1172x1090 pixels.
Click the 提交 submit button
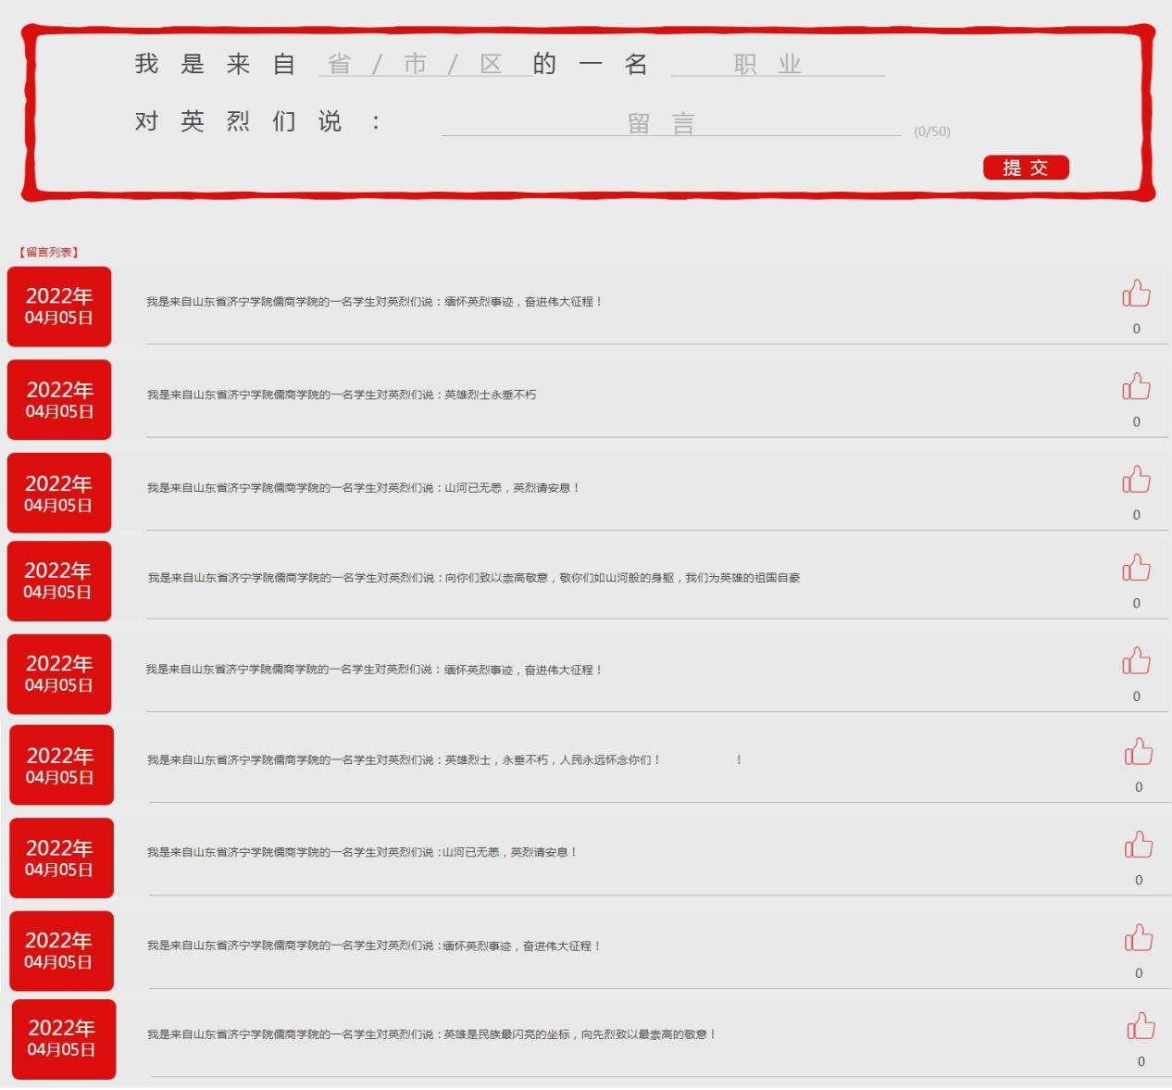click(x=1026, y=168)
